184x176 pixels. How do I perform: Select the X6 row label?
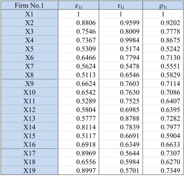(x=29, y=58)
